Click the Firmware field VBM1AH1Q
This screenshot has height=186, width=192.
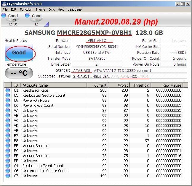[x=97, y=41]
